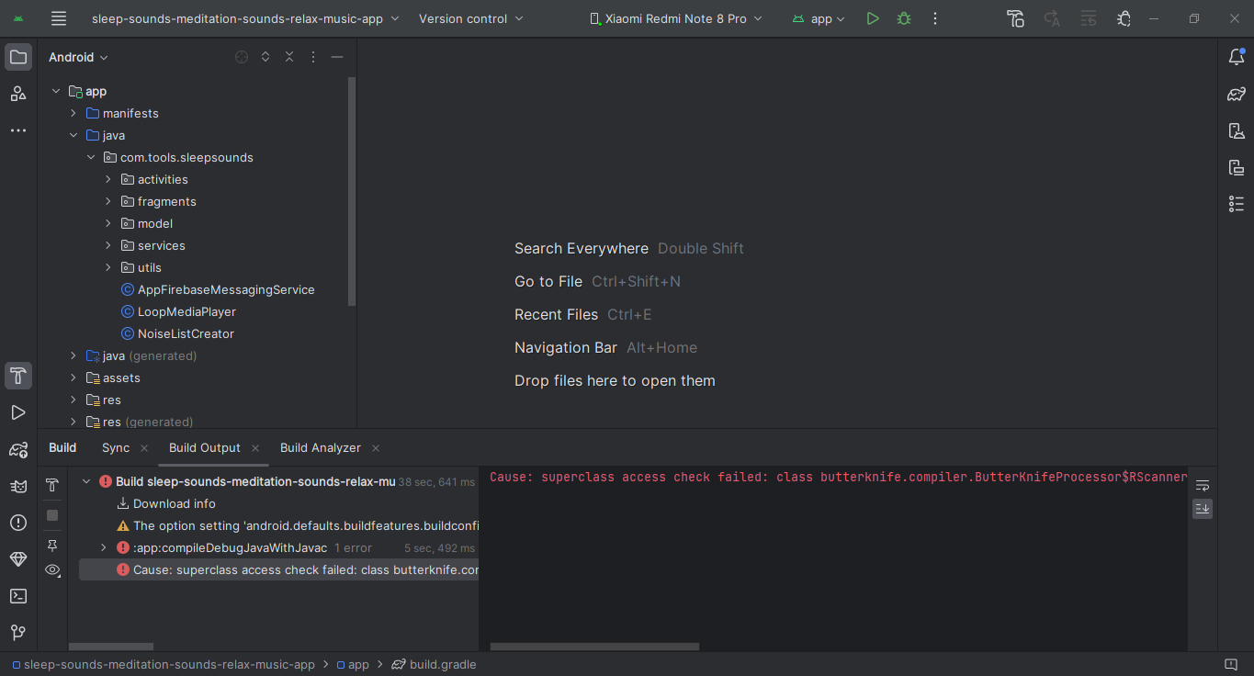Toggle scroll to end in build output
The height and width of the screenshot is (676, 1254).
(1203, 509)
